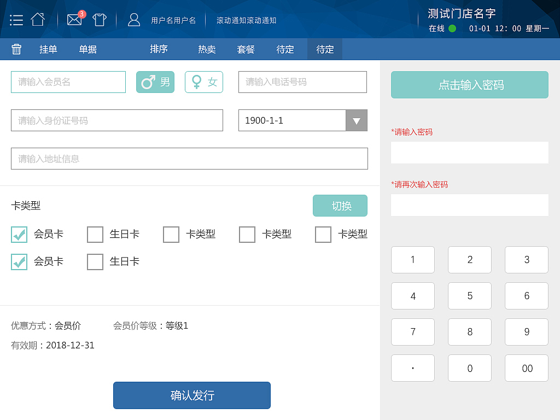Click the gift box icon
Viewport: 560px width, 420px height.
pyautogui.click(x=100, y=19)
